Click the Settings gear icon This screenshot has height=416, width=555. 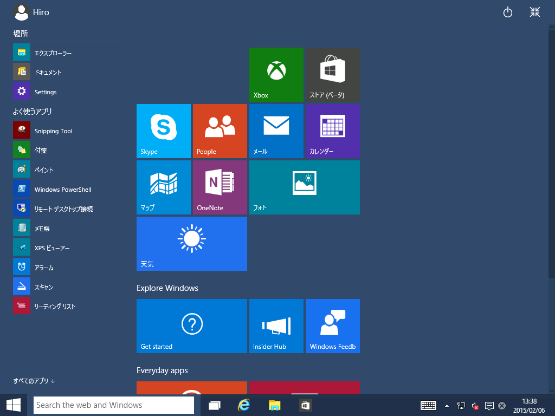pyautogui.click(x=22, y=91)
